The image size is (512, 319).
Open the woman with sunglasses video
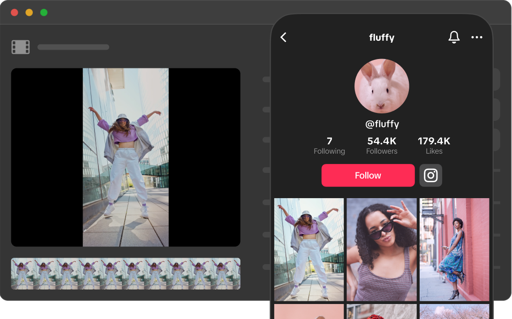click(x=382, y=249)
